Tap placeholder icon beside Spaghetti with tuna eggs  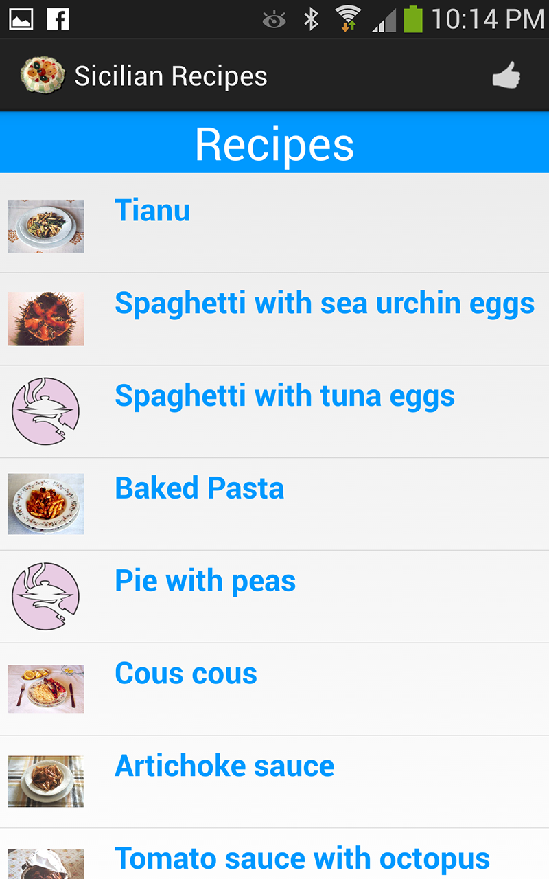tap(45, 411)
